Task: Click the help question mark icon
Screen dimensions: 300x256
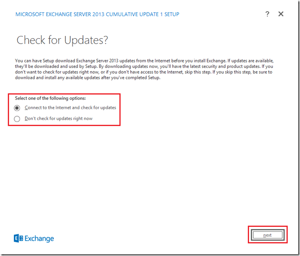Action: [267, 14]
